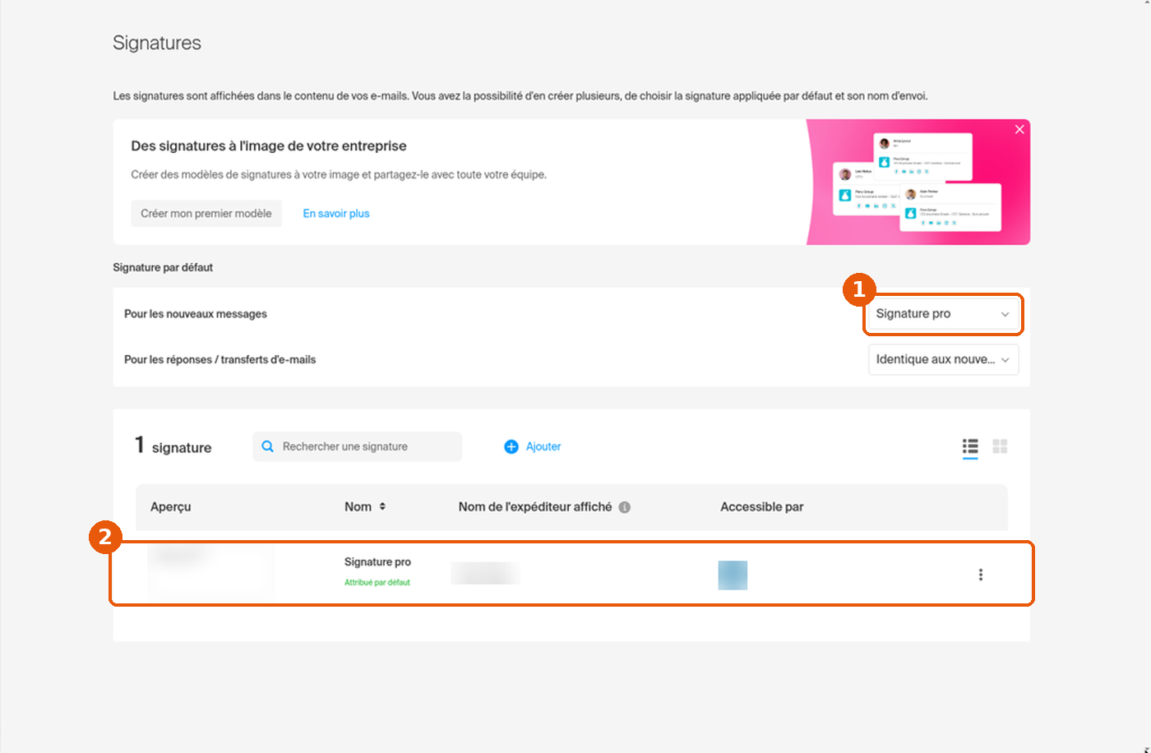
Task: Click the Signature par défaut section title
Action: click(x=163, y=268)
